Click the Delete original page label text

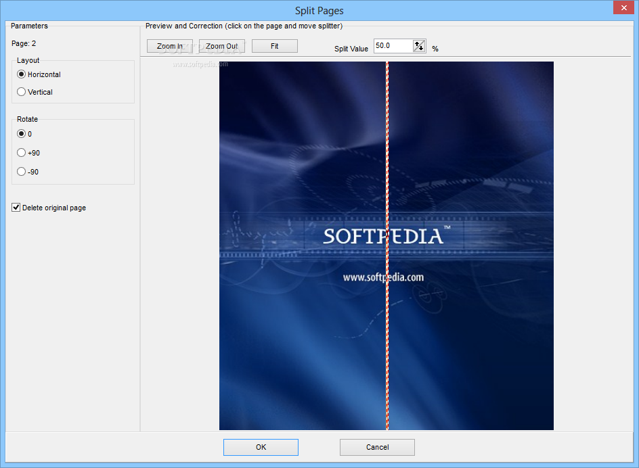point(54,208)
